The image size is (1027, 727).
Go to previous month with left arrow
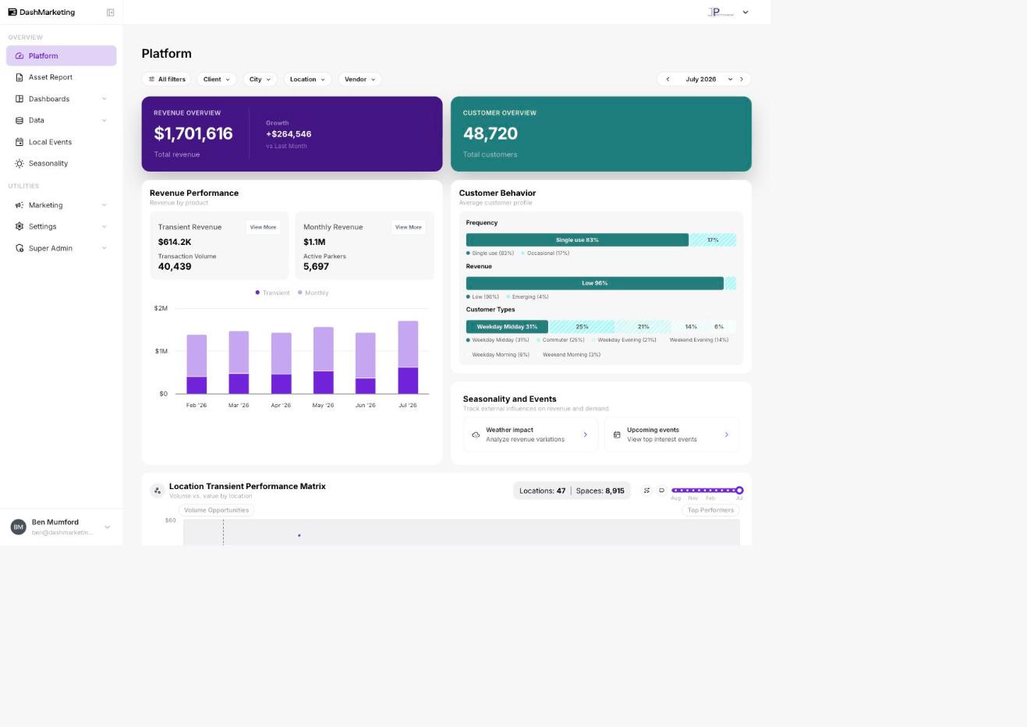pyautogui.click(x=668, y=79)
